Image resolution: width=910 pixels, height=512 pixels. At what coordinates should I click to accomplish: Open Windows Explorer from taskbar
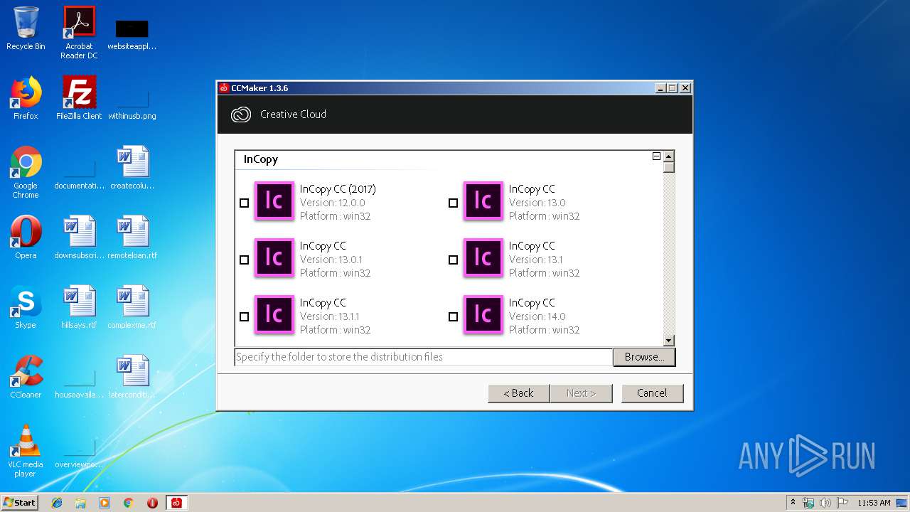tap(80, 503)
